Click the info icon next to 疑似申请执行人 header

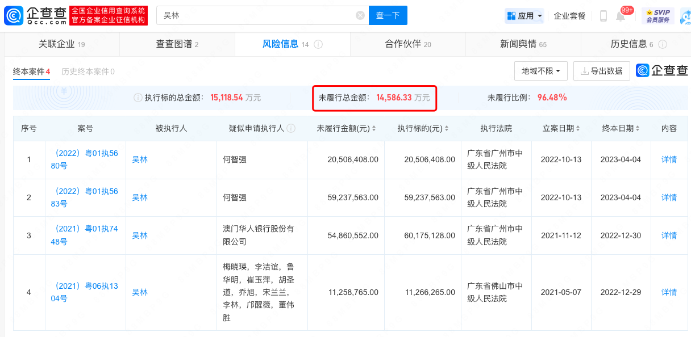pyautogui.click(x=291, y=129)
